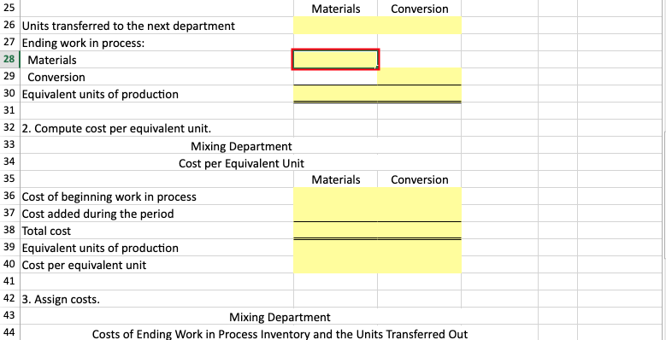Select row header 36

click(9, 196)
